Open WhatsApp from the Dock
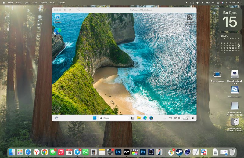This screenshot has width=244, height=158. pyautogui.click(x=85, y=152)
